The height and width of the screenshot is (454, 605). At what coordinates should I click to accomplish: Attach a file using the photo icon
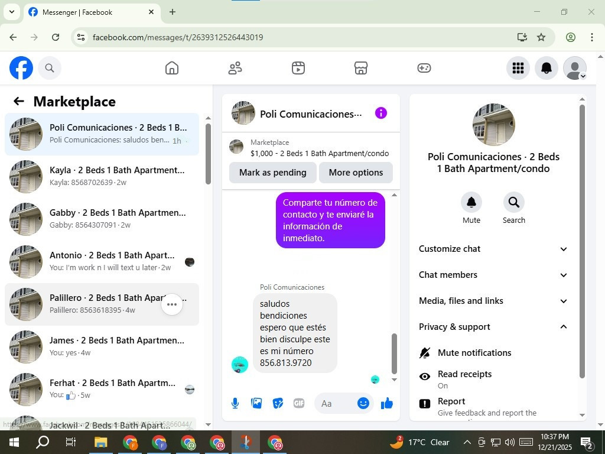256,403
